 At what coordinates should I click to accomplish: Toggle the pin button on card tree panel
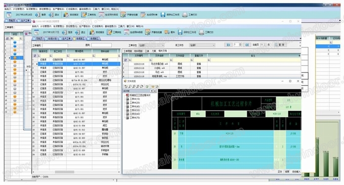click(151, 91)
